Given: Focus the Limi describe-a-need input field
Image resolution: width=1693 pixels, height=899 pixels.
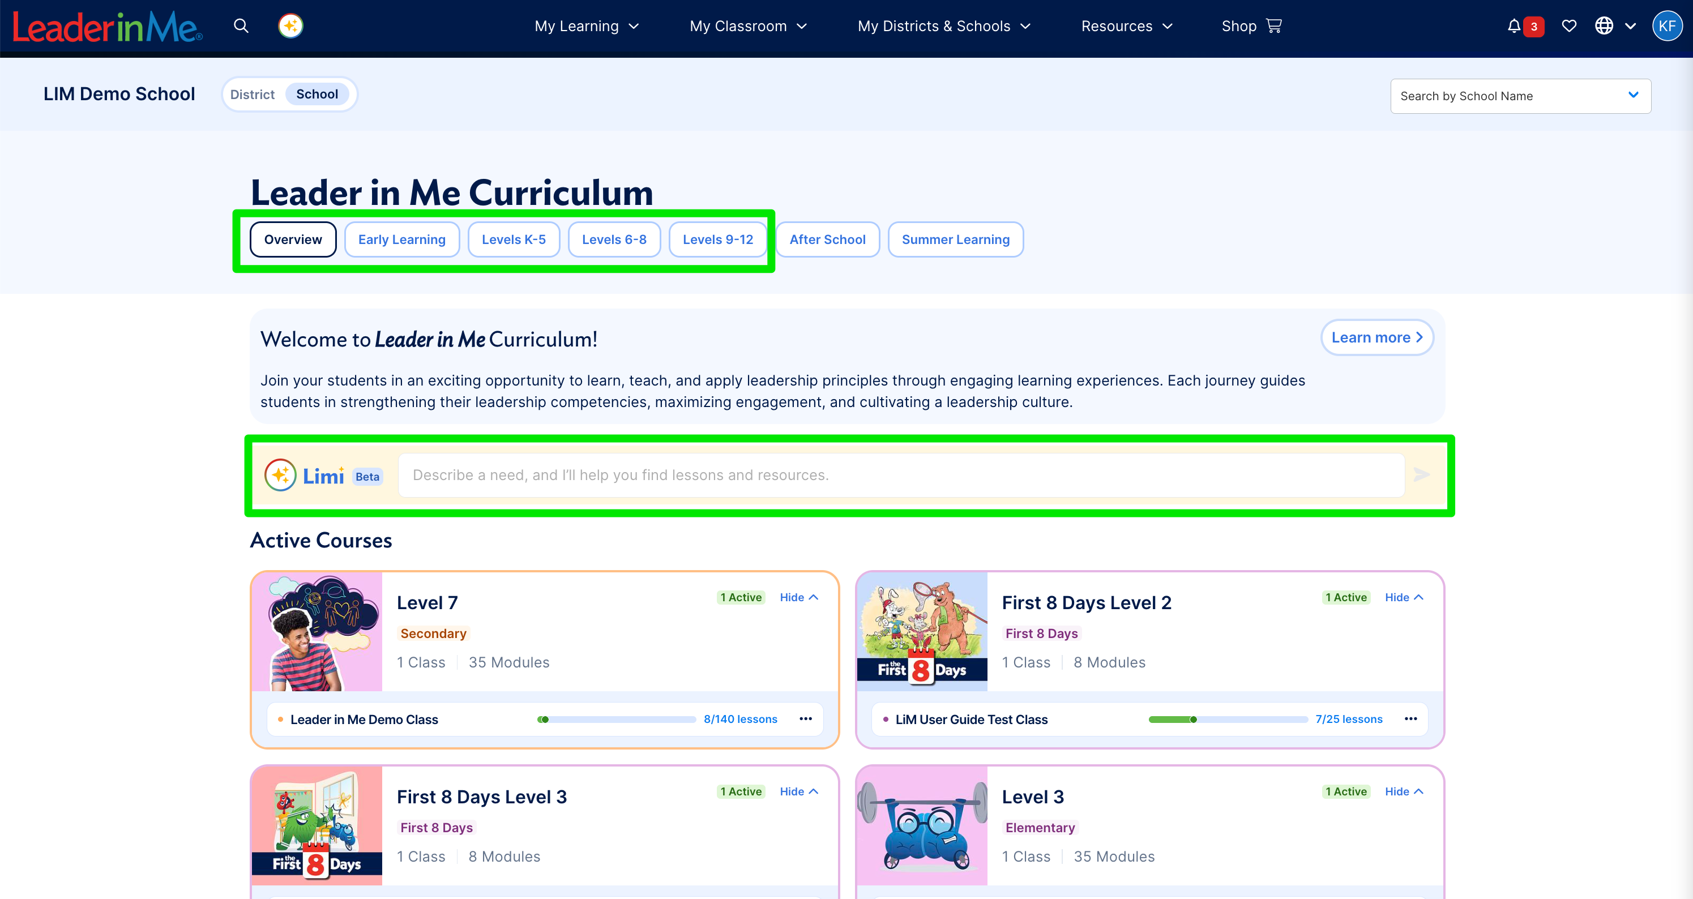Looking at the screenshot, I should click(901, 475).
